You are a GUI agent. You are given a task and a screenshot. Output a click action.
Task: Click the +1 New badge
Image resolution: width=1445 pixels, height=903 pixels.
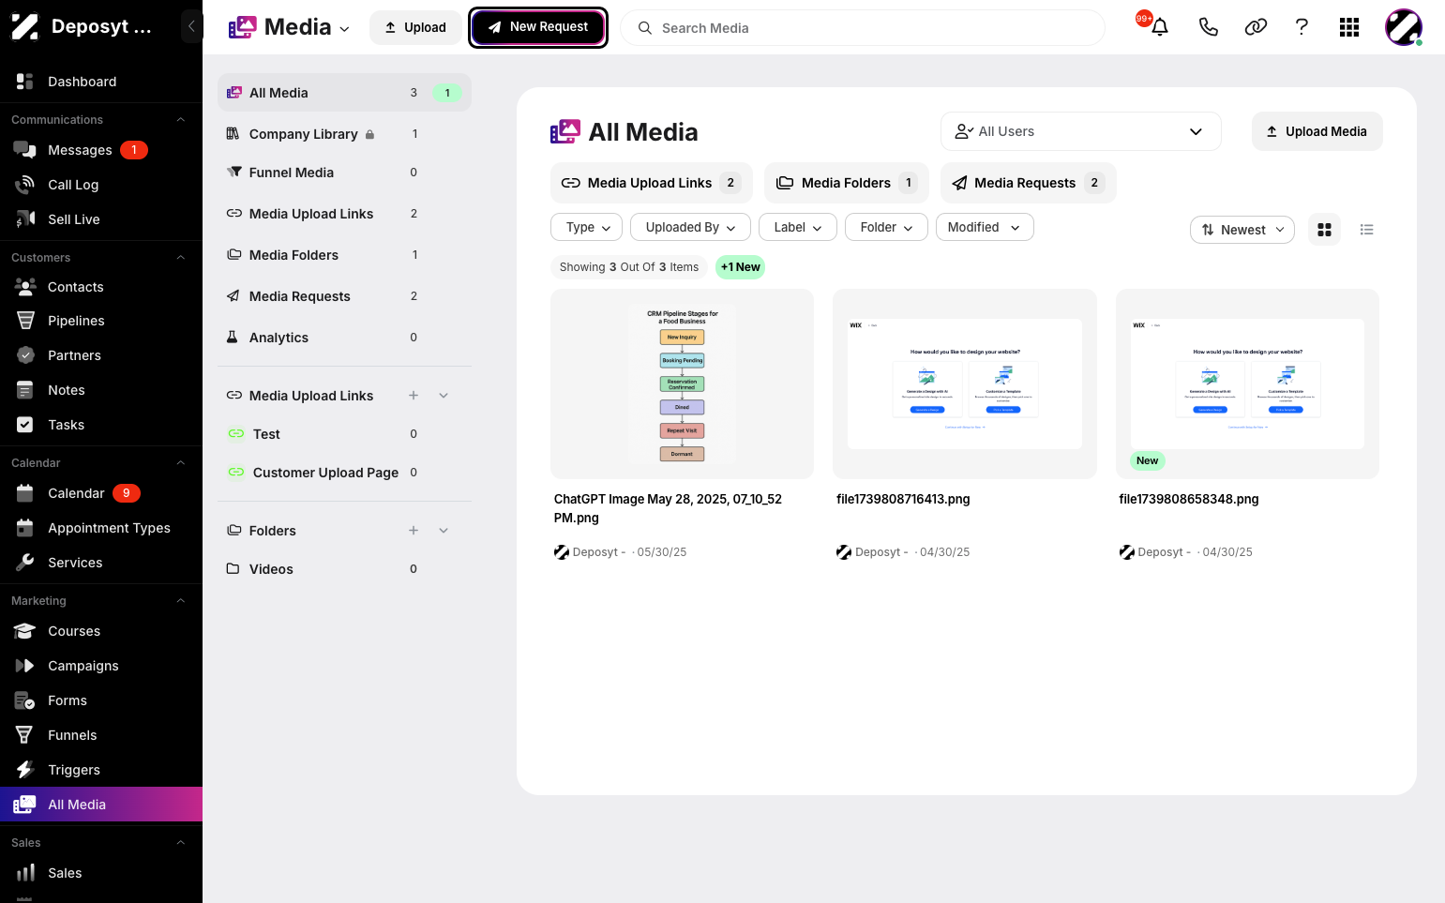pos(741,267)
